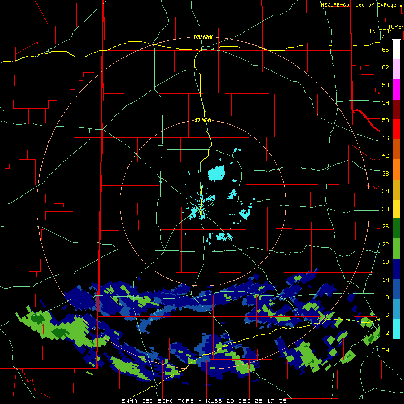The height and width of the screenshot is (404, 404).
Task: Click the K FT units label
Action: (379, 31)
